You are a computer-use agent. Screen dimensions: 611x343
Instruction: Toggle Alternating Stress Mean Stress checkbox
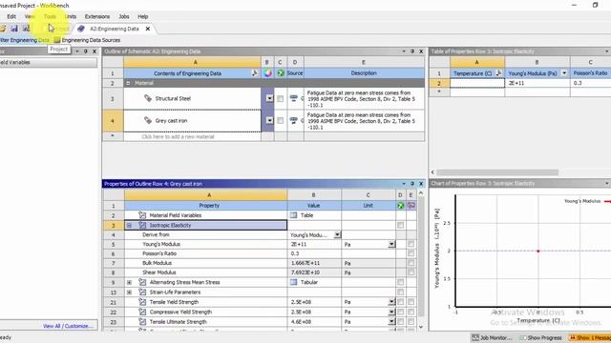401,282
